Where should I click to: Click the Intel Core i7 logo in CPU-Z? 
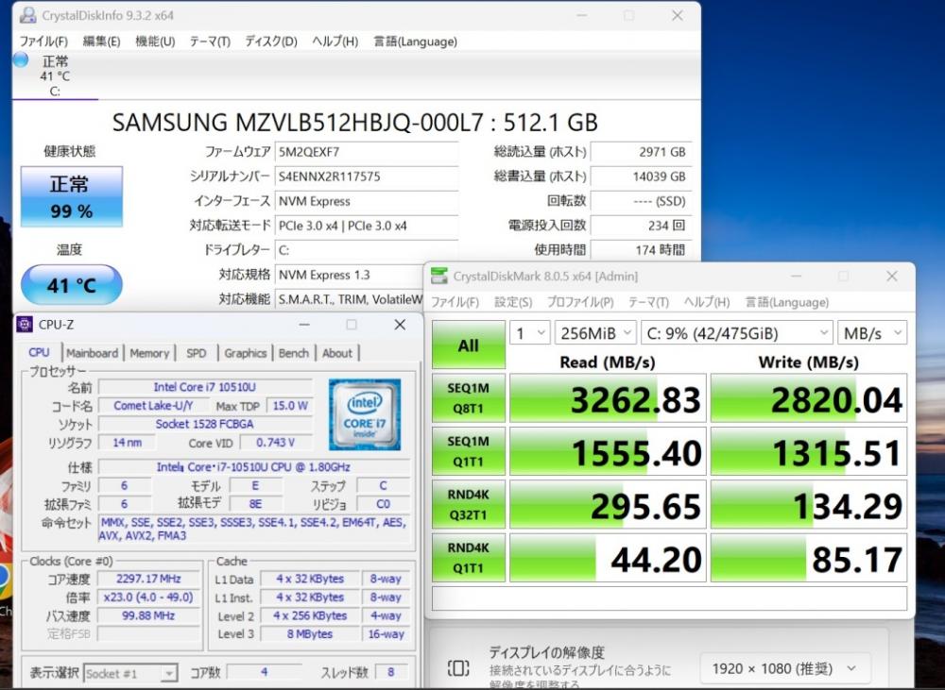[x=365, y=414]
